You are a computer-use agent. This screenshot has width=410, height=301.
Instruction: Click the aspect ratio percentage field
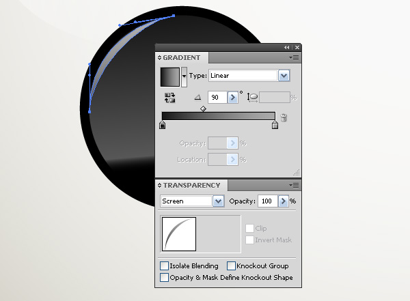coord(275,97)
